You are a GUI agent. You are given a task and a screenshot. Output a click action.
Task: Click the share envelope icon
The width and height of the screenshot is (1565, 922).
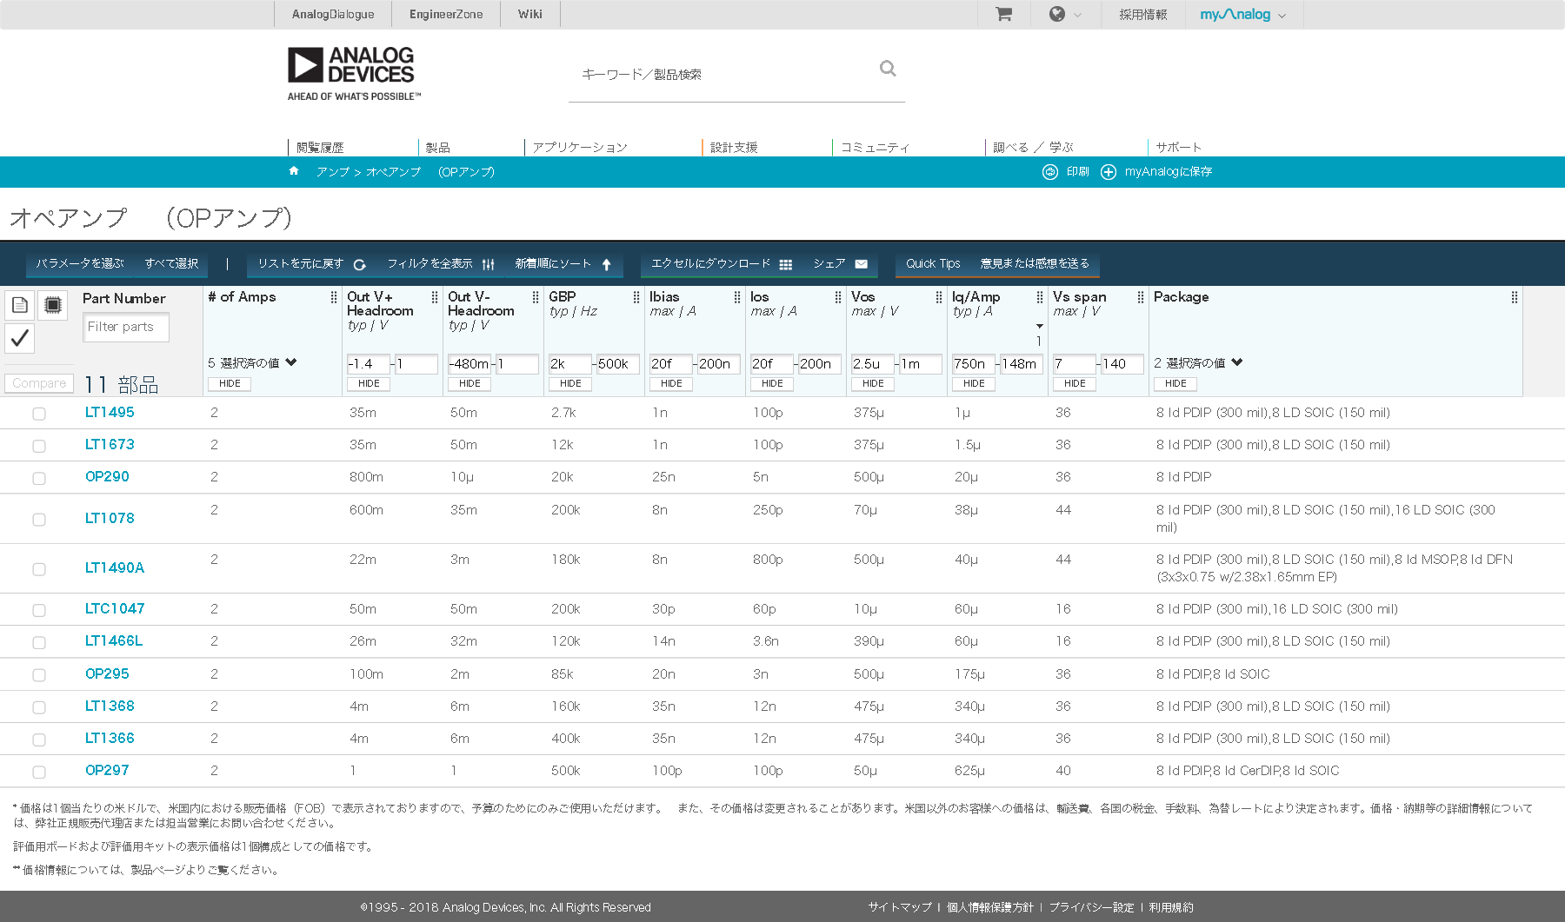(862, 264)
